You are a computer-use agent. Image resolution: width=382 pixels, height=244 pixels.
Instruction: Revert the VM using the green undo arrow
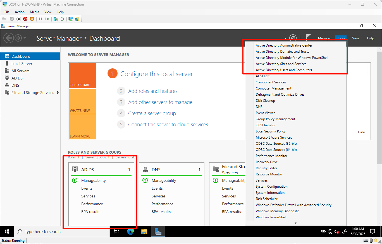pyautogui.click(x=62, y=19)
